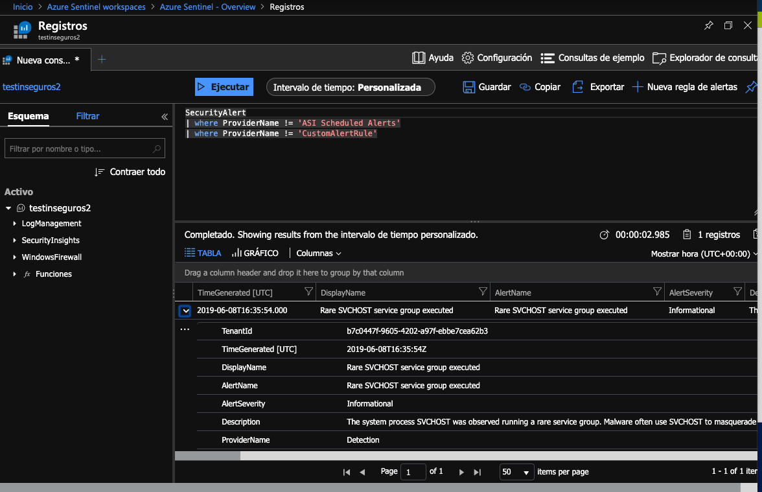Click the Copiar link icon
Image resolution: width=762 pixels, height=492 pixels.
click(x=525, y=87)
